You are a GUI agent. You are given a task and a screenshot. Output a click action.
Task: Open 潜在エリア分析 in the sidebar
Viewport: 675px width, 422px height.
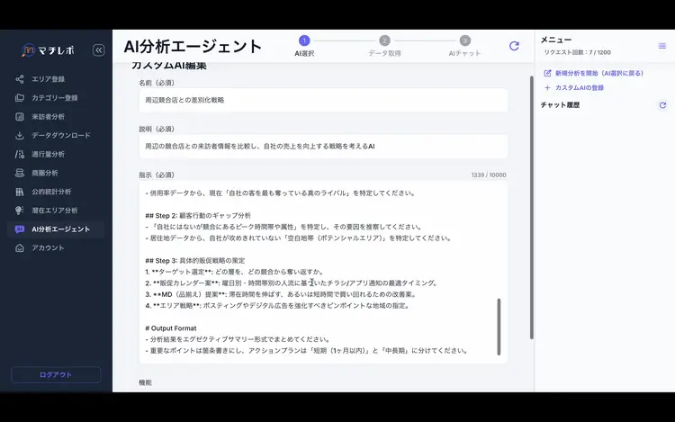click(56, 211)
